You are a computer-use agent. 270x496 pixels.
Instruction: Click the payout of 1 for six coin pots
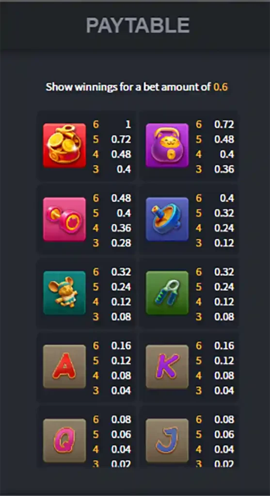click(x=128, y=124)
